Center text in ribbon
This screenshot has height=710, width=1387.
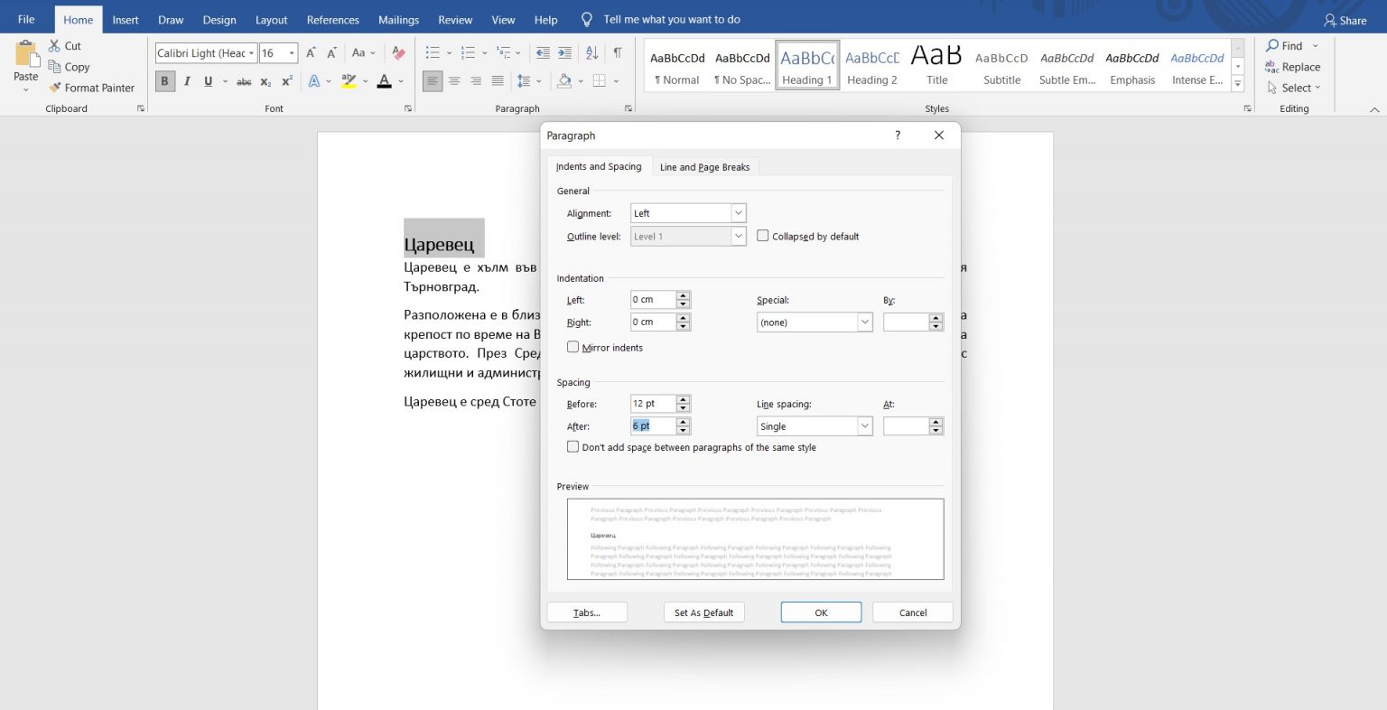point(454,81)
